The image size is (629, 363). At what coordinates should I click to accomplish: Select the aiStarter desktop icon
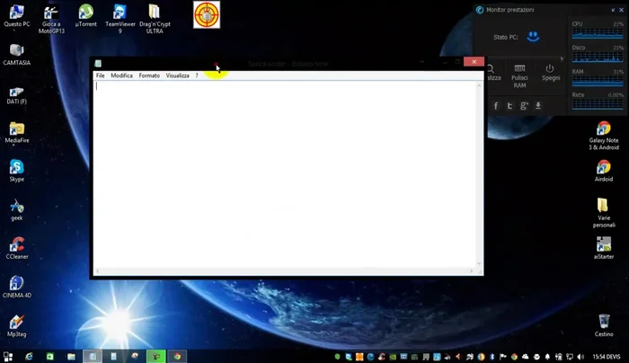coord(604,248)
